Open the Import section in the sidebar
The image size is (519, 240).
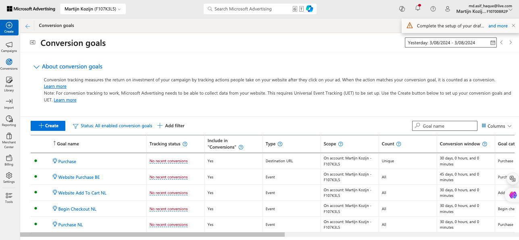click(9, 104)
